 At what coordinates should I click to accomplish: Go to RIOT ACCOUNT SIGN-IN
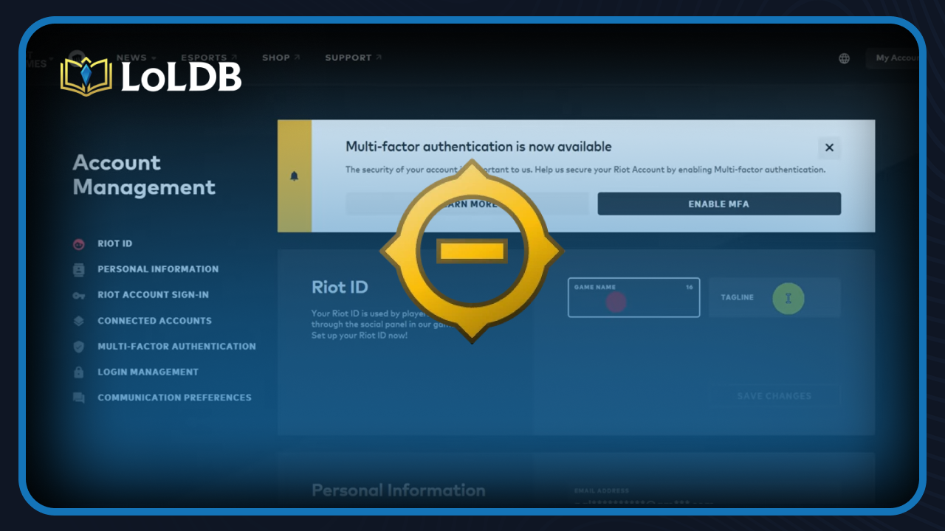(153, 294)
